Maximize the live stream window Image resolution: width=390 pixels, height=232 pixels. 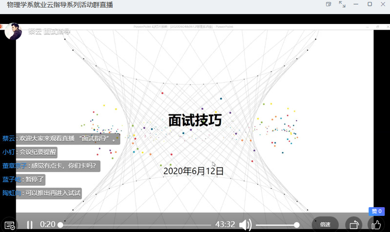tap(369, 4)
